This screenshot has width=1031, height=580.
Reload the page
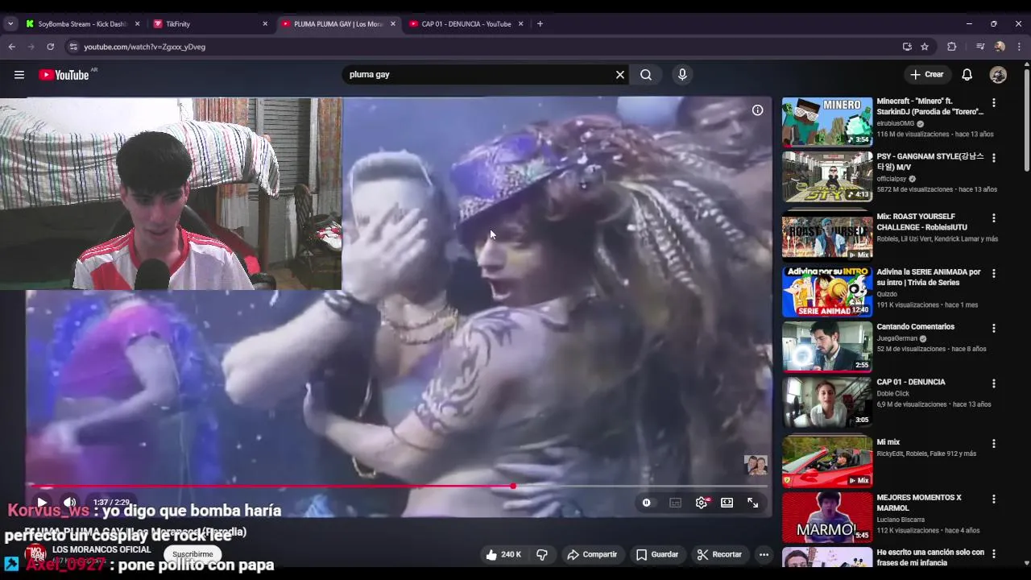click(x=50, y=47)
